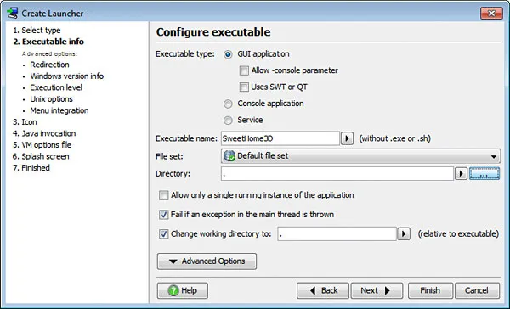Choose the Service executable type
Viewport: 510px width, 309px height.
[228, 121]
